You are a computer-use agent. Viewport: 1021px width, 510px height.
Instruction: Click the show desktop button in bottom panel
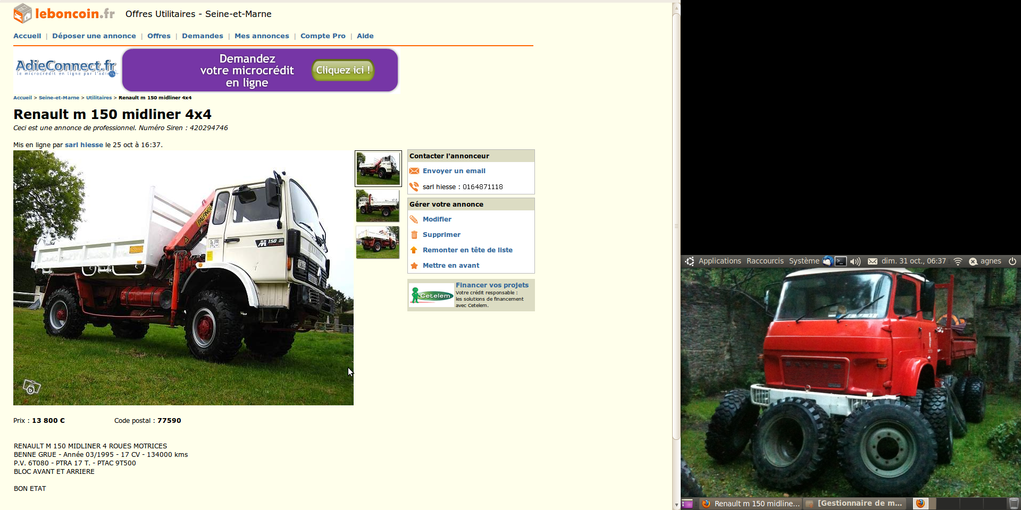(x=687, y=504)
